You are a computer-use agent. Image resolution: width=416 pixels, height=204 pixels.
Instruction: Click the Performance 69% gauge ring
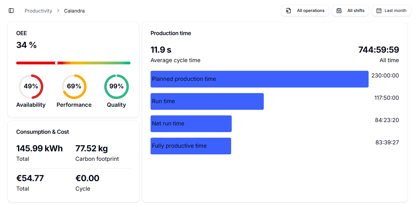[x=74, y=86]
